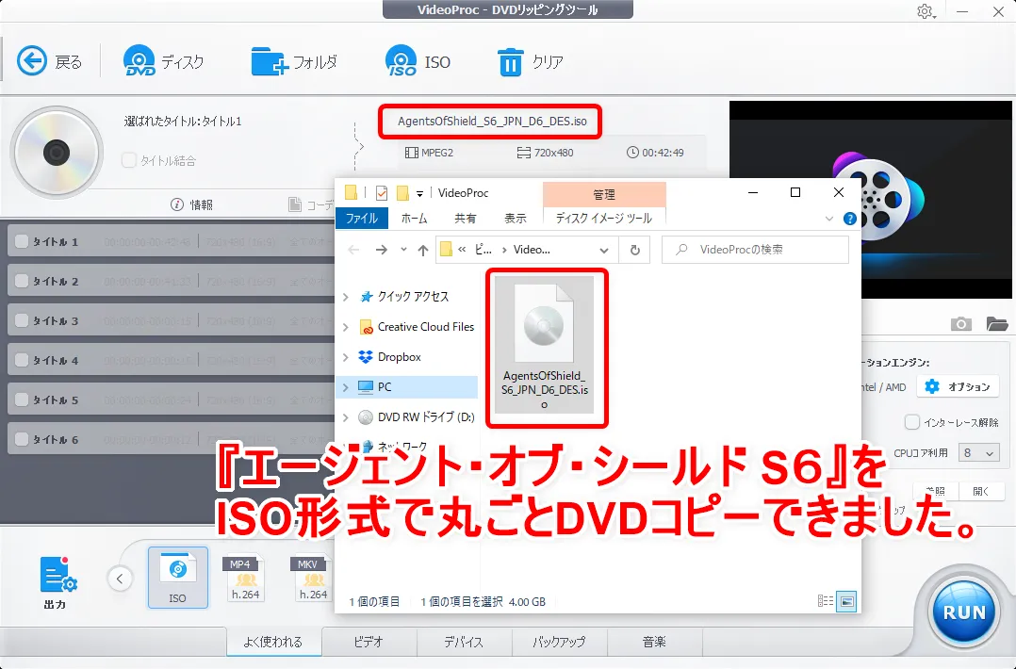Open output folder icon under preview

[996, 324]
